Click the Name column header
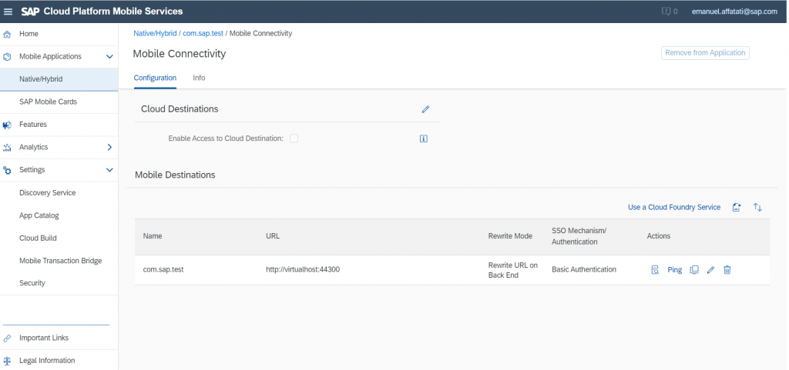 point(153,236)
